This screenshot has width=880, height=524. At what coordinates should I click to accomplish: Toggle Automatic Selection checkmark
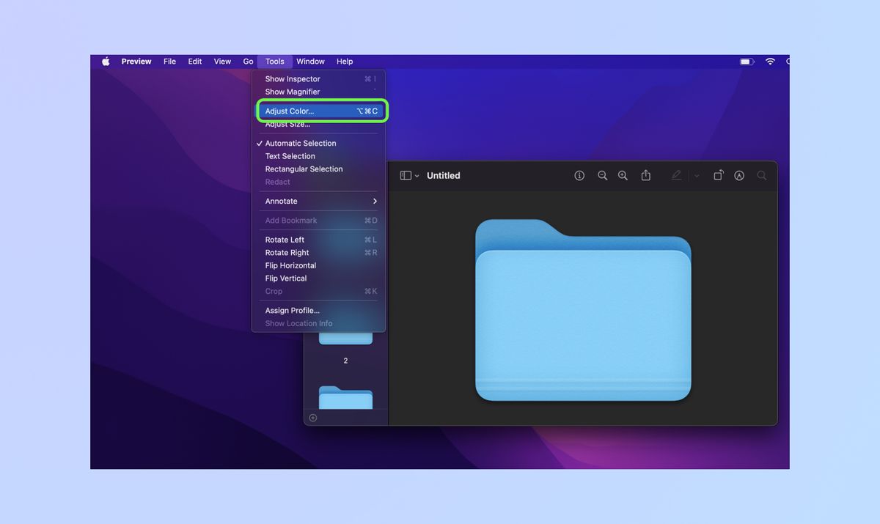(300, 143)
